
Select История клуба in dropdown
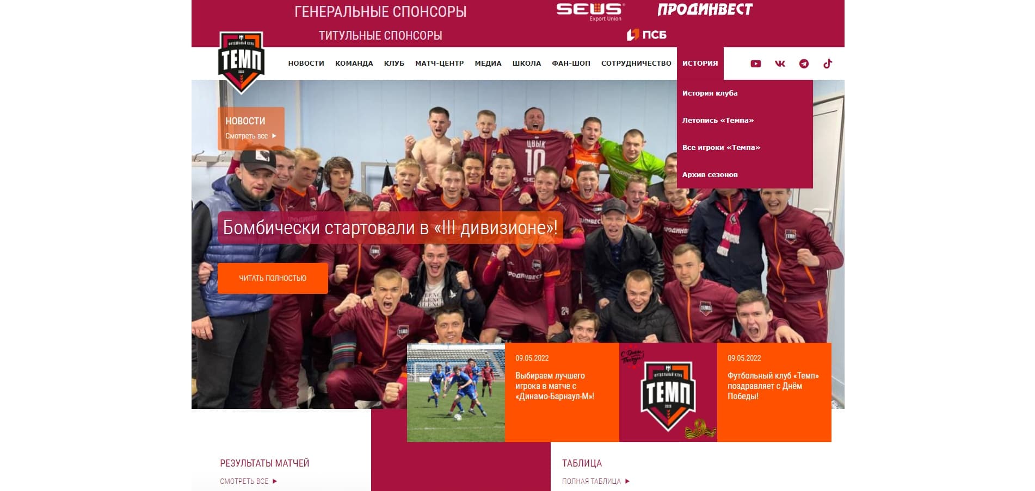point(710,93)
